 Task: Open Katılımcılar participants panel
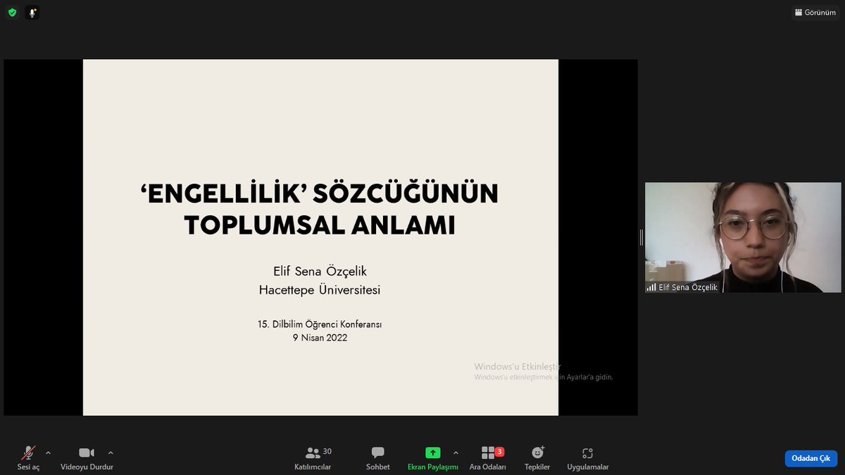click(x=313, y=458)
